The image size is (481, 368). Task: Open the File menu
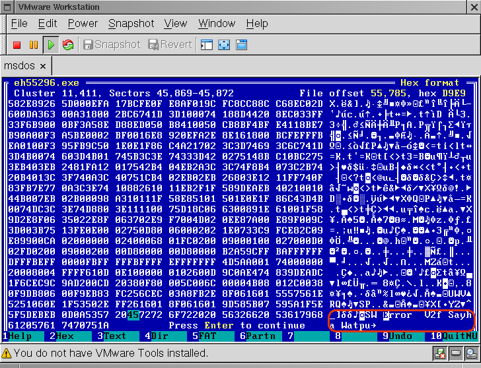click(19, 24)
